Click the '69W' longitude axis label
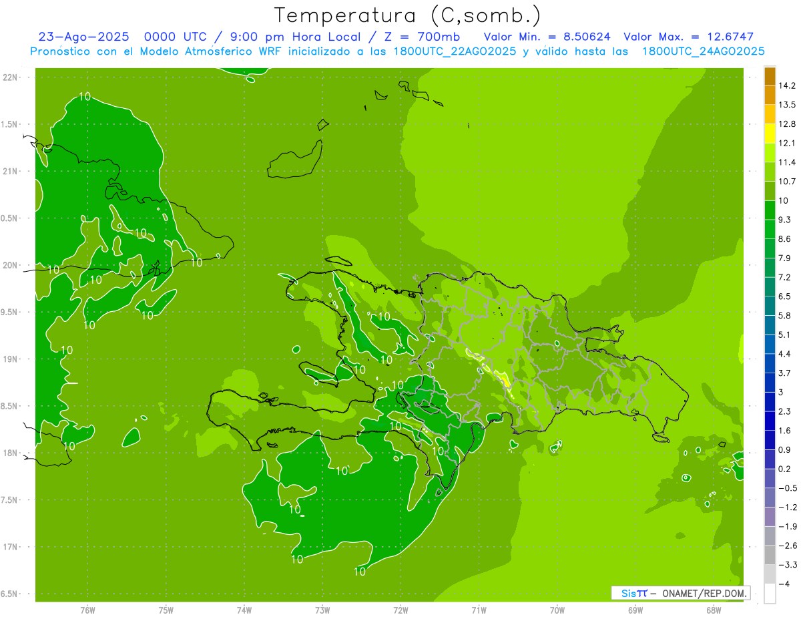The width and height of the screenshot is (801, 619). click(635, 610)
